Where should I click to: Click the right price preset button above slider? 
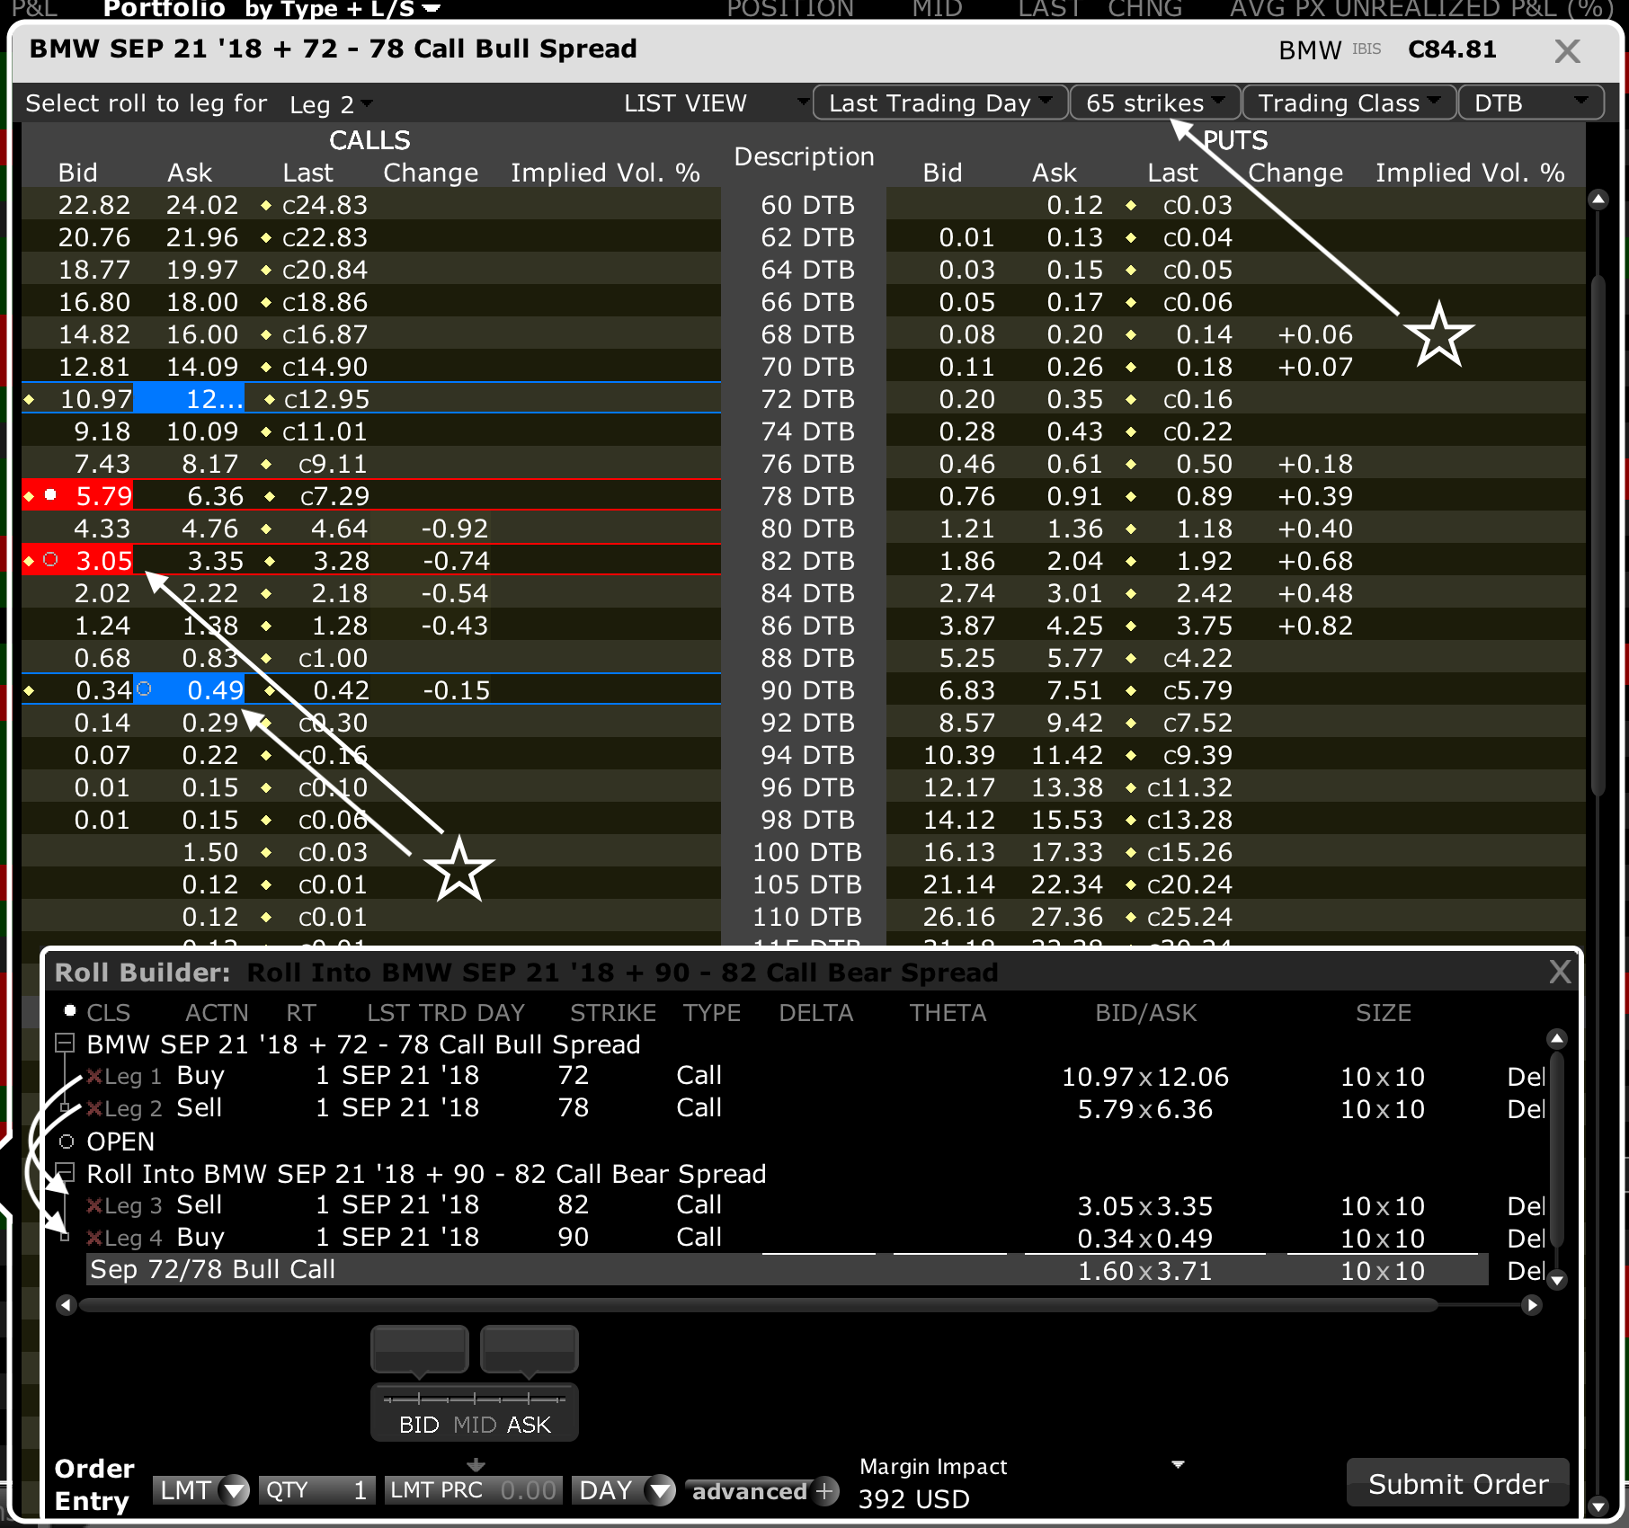click(530, 1349)
